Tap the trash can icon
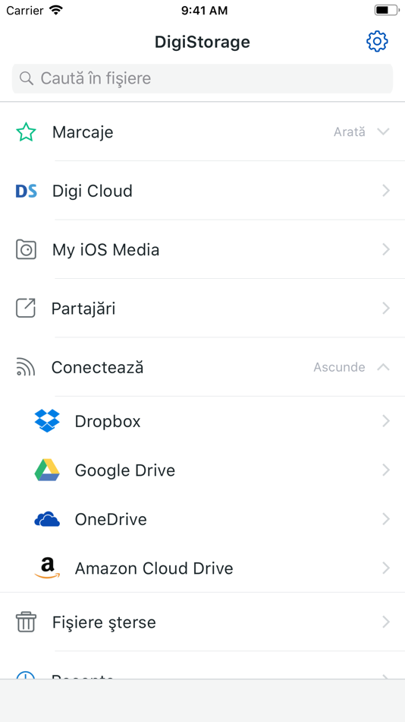Screen dimensions: 405x722 tap(26, 622)
